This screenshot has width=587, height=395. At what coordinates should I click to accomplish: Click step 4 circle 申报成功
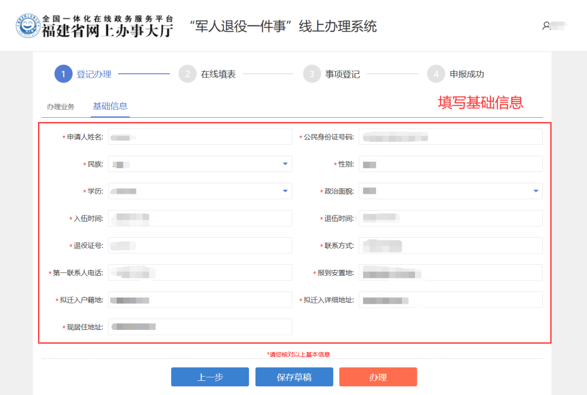tap(436, 74)
